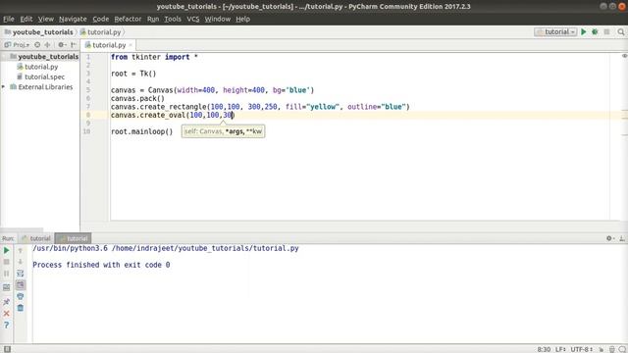Image resolution: width=628 pixels, height=353 pixels.
Task: Hide the Run tool window
Action: tap(621, 238)
